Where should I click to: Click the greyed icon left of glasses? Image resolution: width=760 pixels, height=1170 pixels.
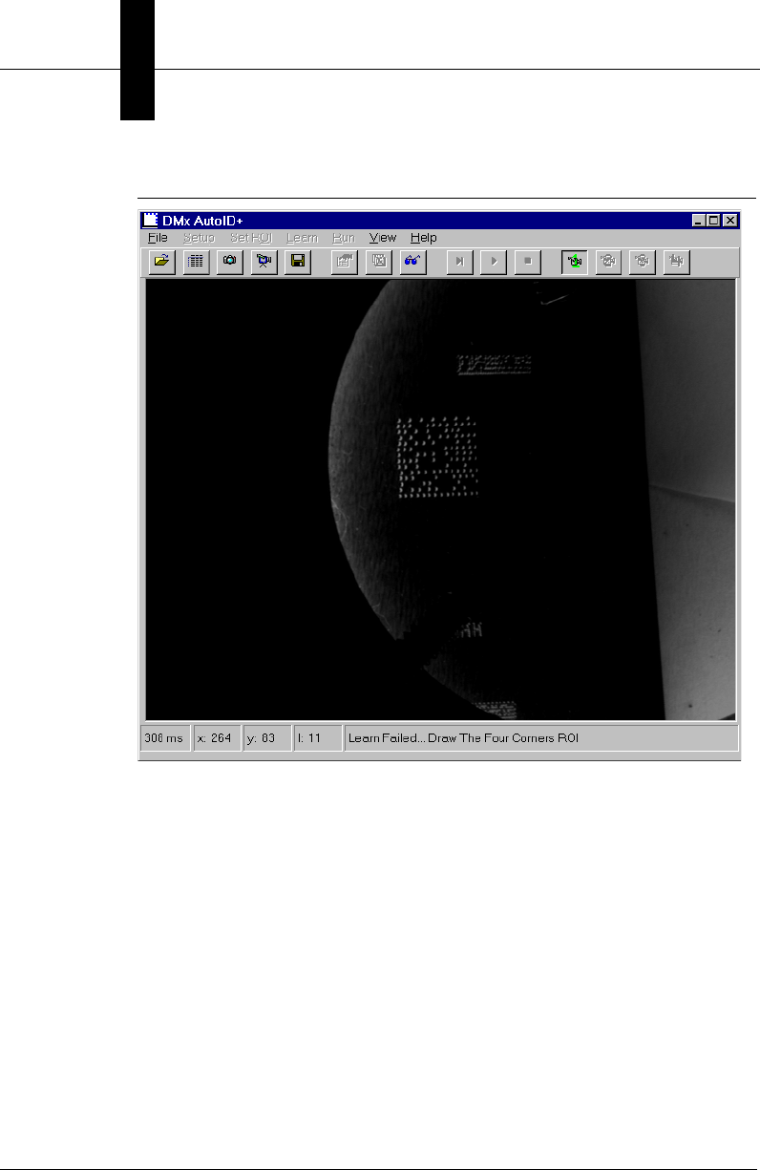pyautogui.click(x=378, y=262)
